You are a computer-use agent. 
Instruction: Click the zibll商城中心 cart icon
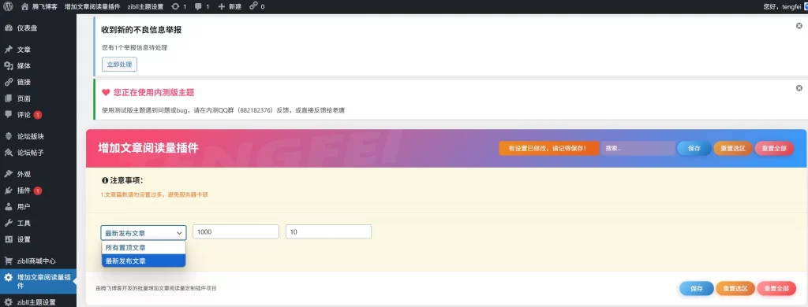point(8,261)
